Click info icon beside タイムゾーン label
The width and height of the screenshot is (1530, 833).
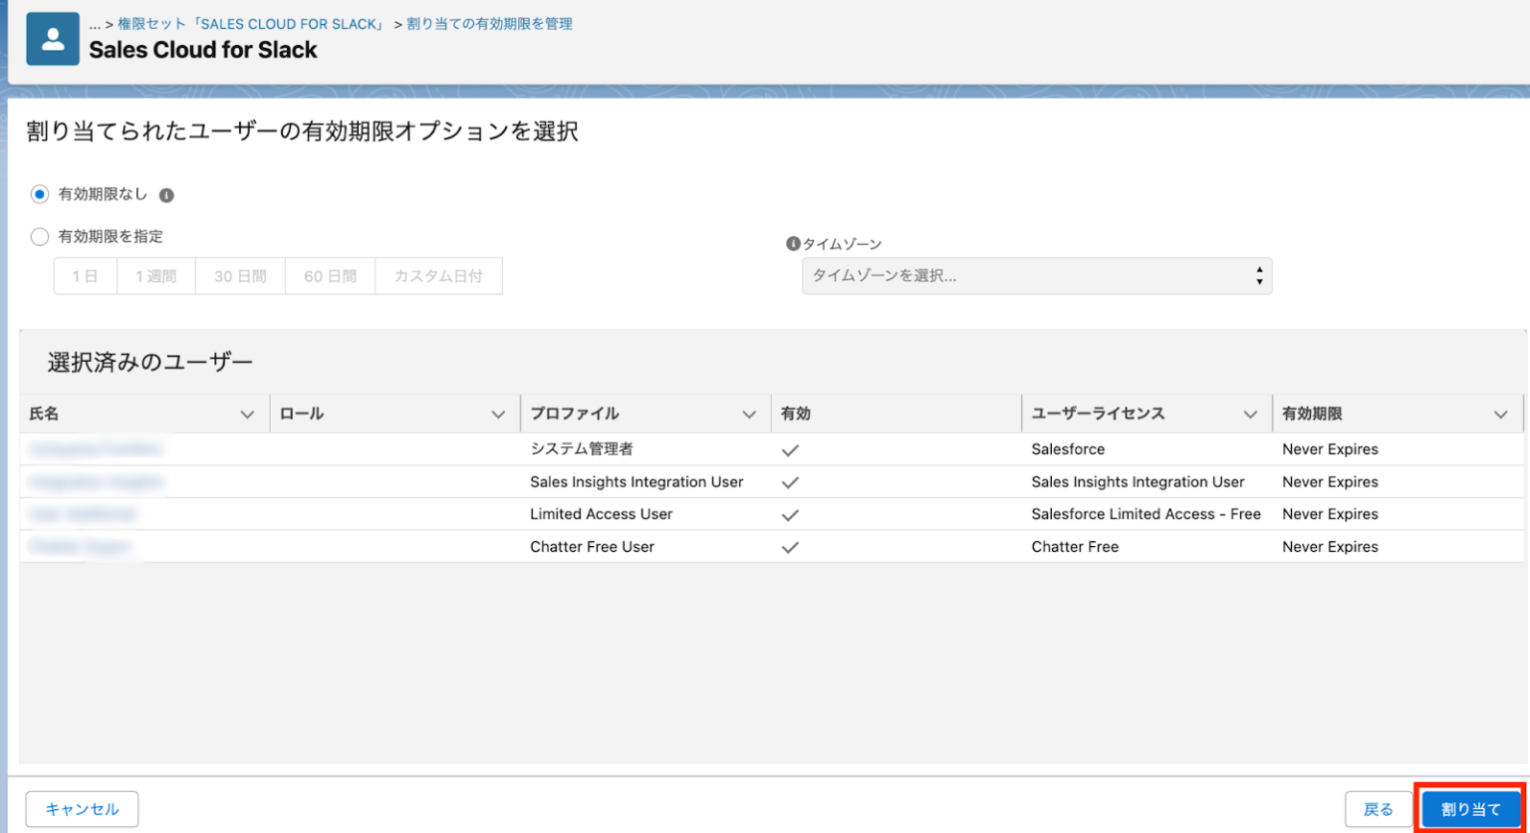pyautogui.click(x=793, y=244)
